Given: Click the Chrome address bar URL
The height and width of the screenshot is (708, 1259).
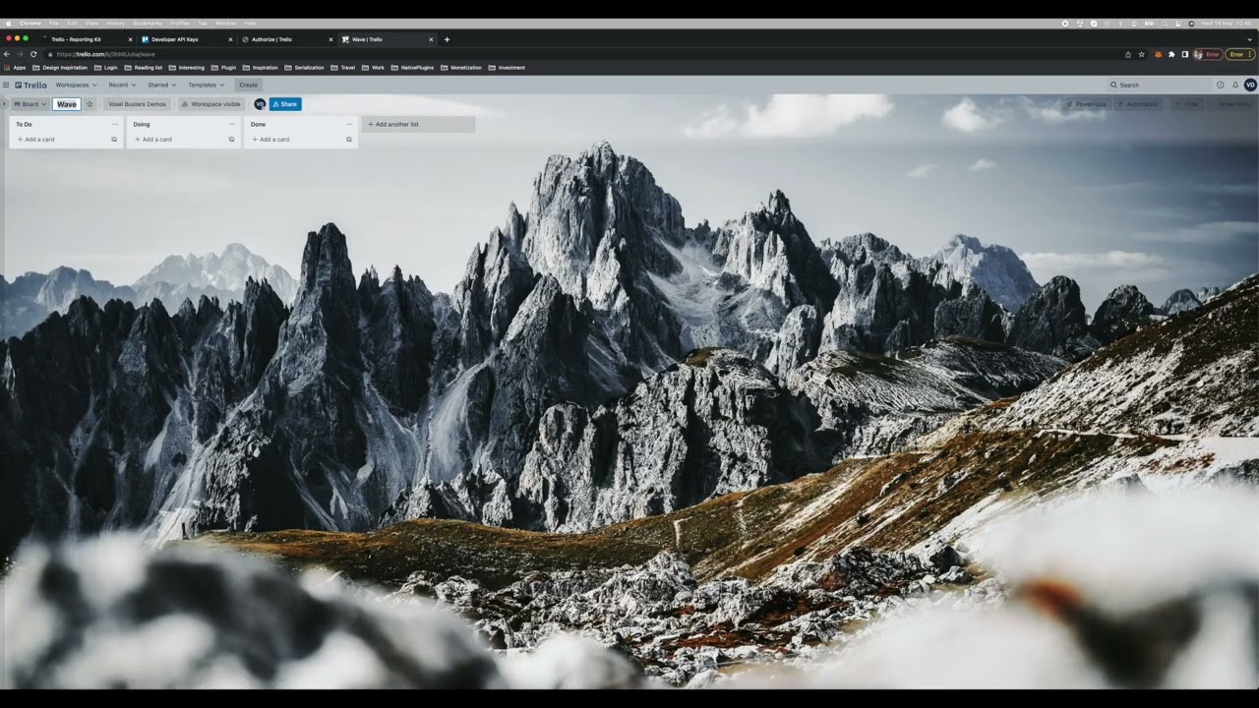Looking at the screenshot, I should click(x=106, y=54).
